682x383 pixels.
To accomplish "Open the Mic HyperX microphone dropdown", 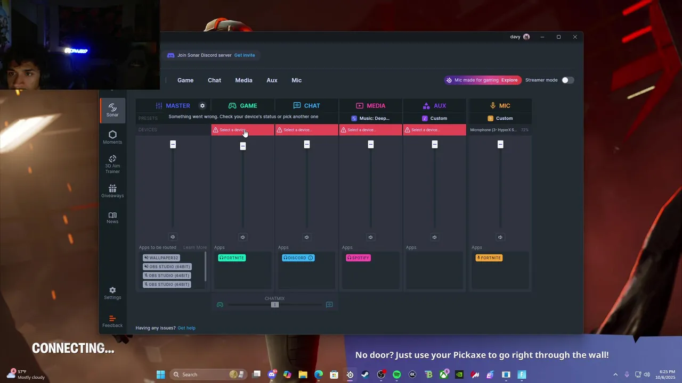I will pyautogui.click(x=499, y=130).
